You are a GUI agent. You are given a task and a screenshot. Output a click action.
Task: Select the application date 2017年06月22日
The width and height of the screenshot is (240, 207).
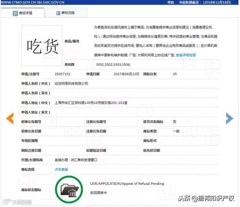126,74
